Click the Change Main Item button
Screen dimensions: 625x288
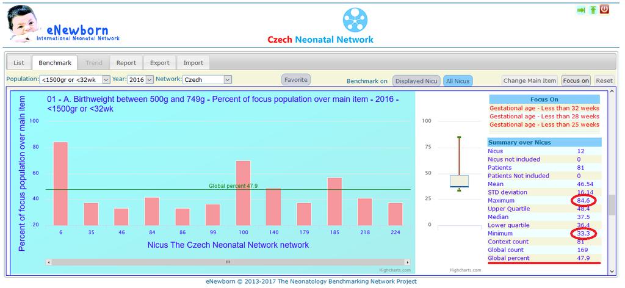point(529,81)
